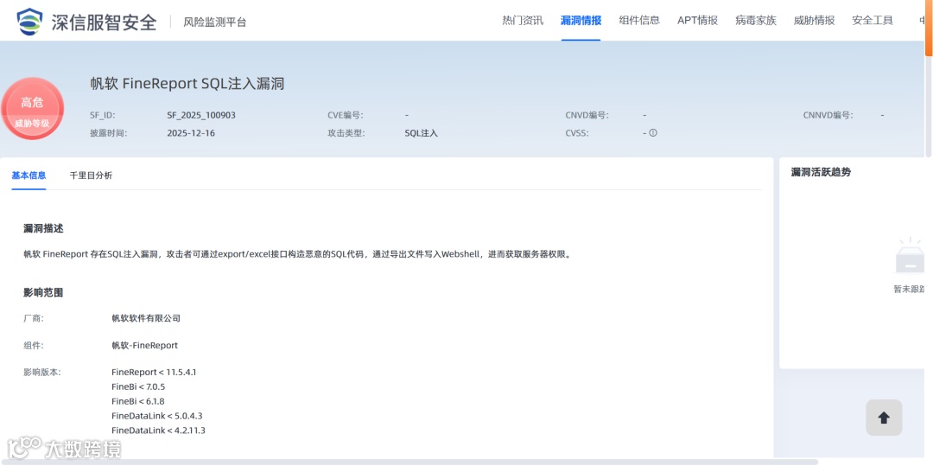Open the APT情报 menu
Screen dimensions: 933x466
pos(697,20)
